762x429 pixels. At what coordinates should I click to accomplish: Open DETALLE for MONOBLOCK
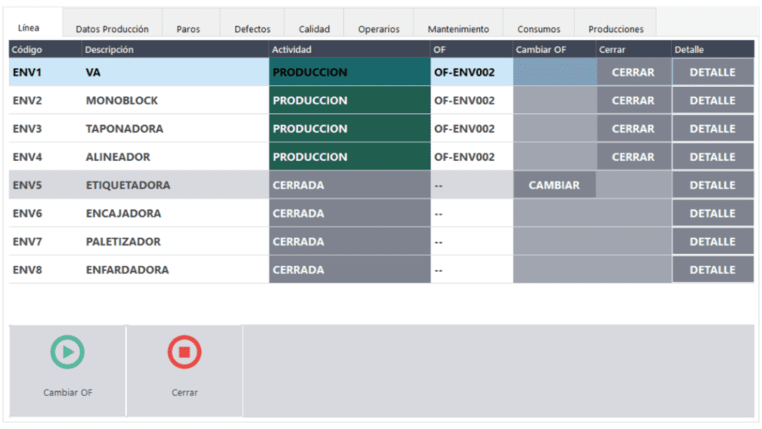point(712,101)
